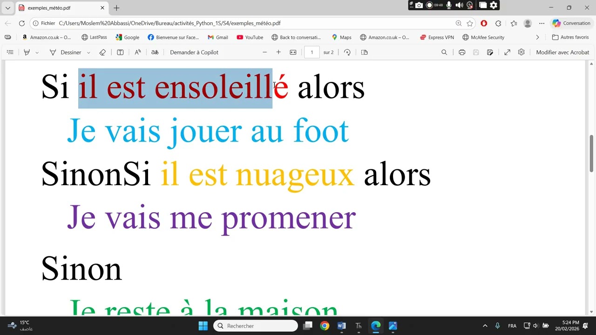This screenshot has height=335, width=596.
Task: Open the YouTube bookmark
Action: tap(250, 37)
